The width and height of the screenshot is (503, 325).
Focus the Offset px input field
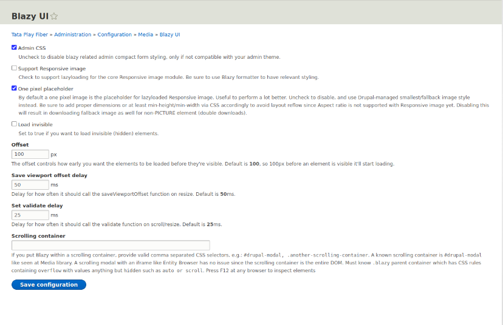tap(30, 154)
